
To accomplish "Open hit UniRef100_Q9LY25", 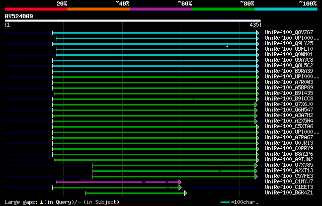I will (289, 43).
